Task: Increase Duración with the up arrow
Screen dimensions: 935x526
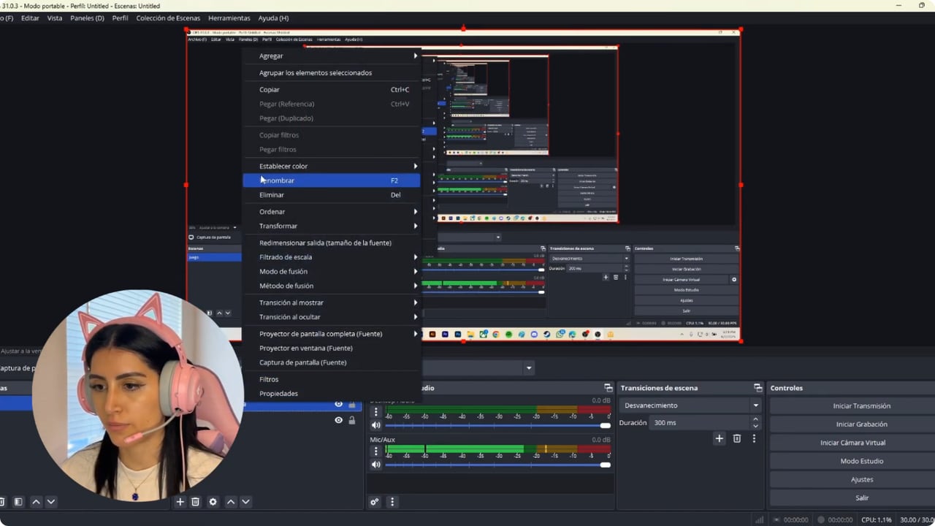Action: (755, 419)
